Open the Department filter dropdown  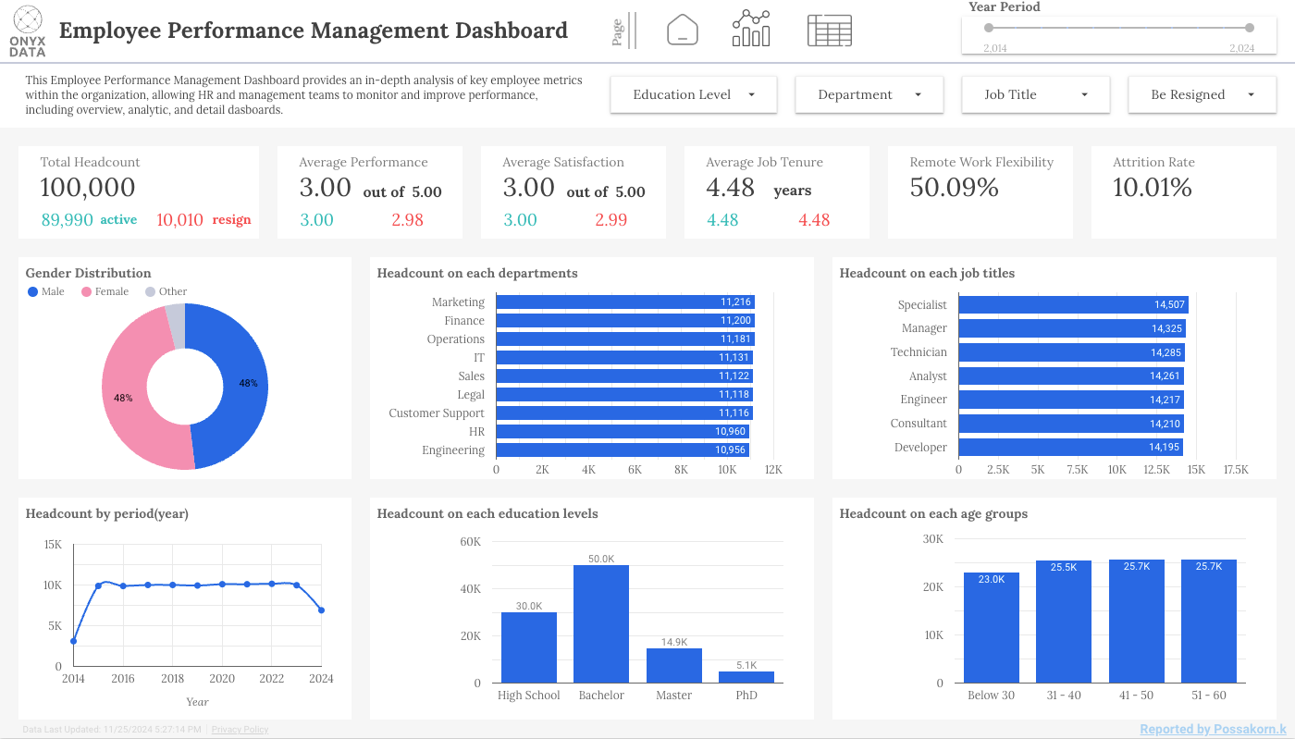(x=869, y=94)
